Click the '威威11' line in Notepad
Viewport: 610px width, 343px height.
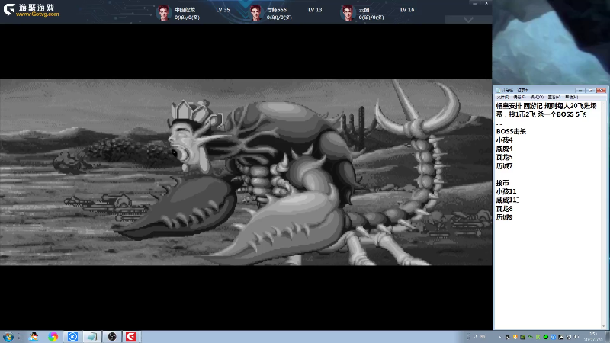tap(506, 200)
